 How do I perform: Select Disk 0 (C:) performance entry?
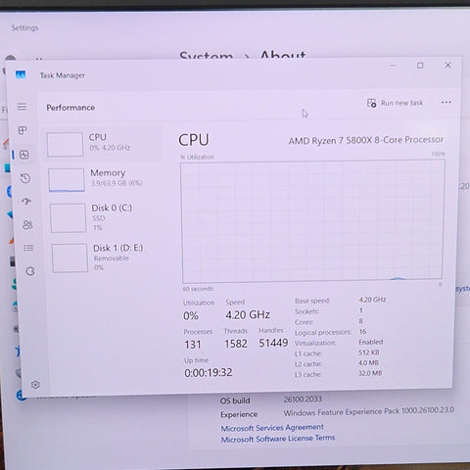click(x=105, y=217)
